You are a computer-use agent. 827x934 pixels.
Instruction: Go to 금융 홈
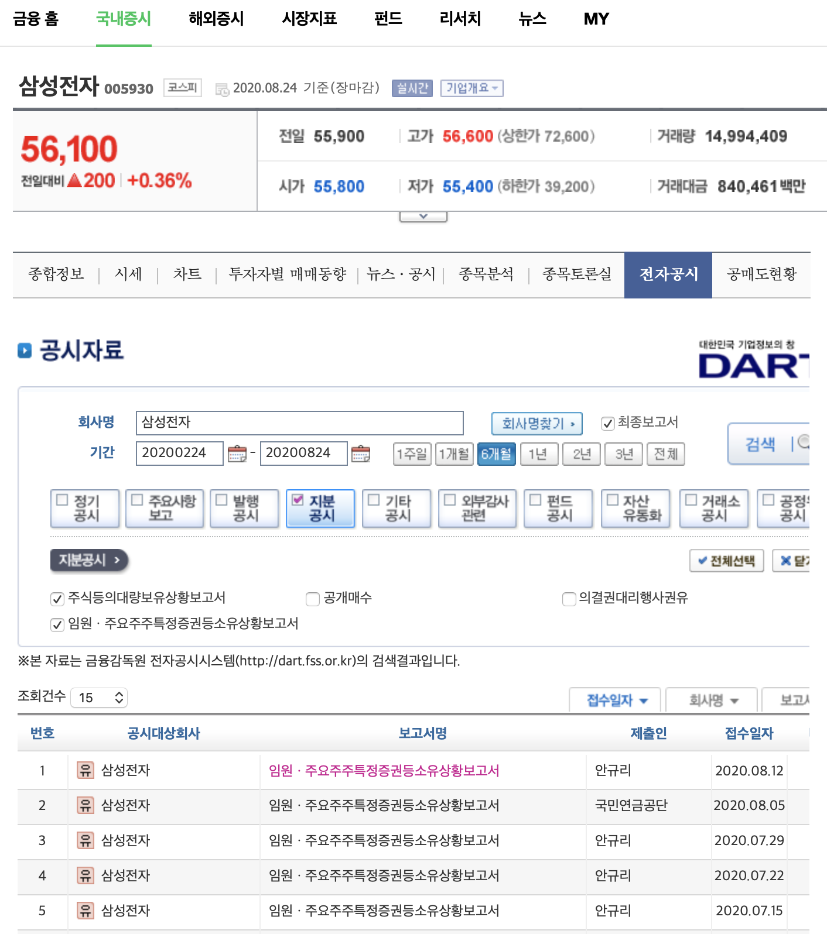pyautogui.click(x=36, y=19)
